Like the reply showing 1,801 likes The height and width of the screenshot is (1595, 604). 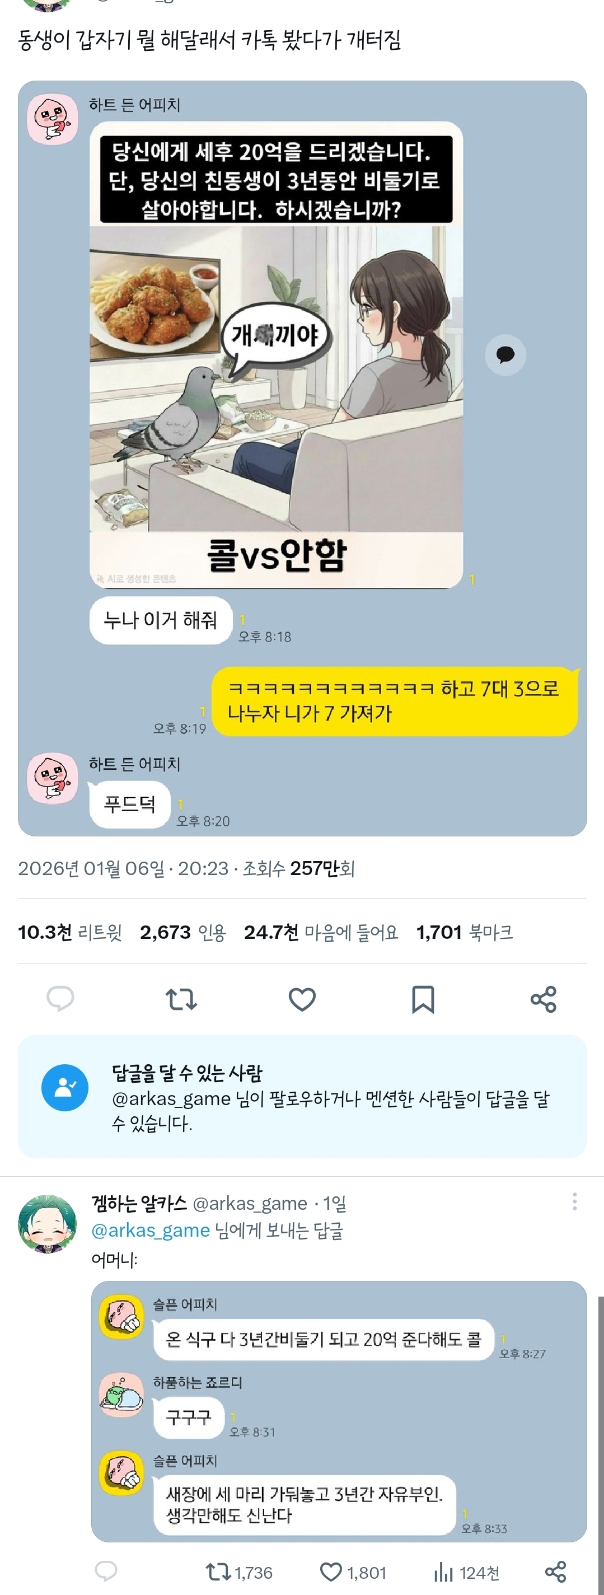pos(353,1572)
